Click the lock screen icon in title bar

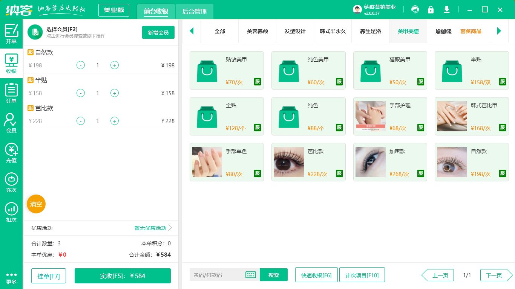(x=431, y=9)
